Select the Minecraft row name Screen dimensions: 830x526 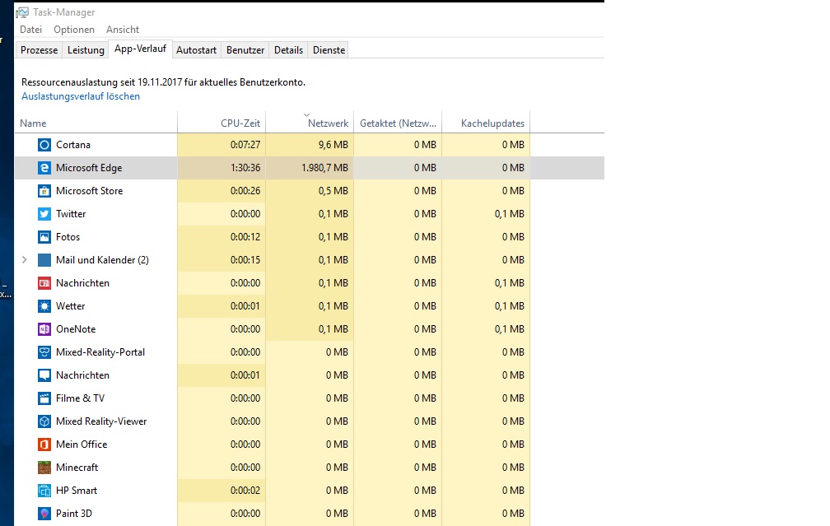pos(77,468)
